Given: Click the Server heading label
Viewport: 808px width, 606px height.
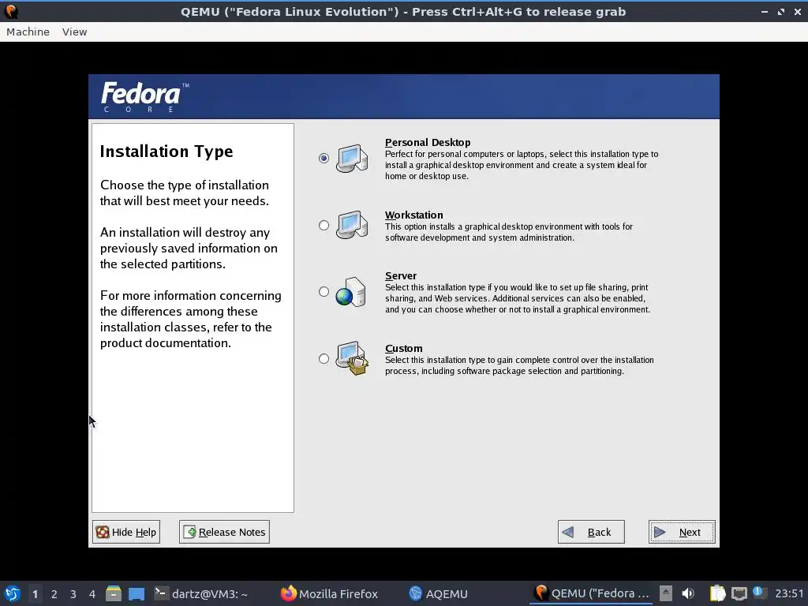Looking at the screenshot, I should [401, 275].
